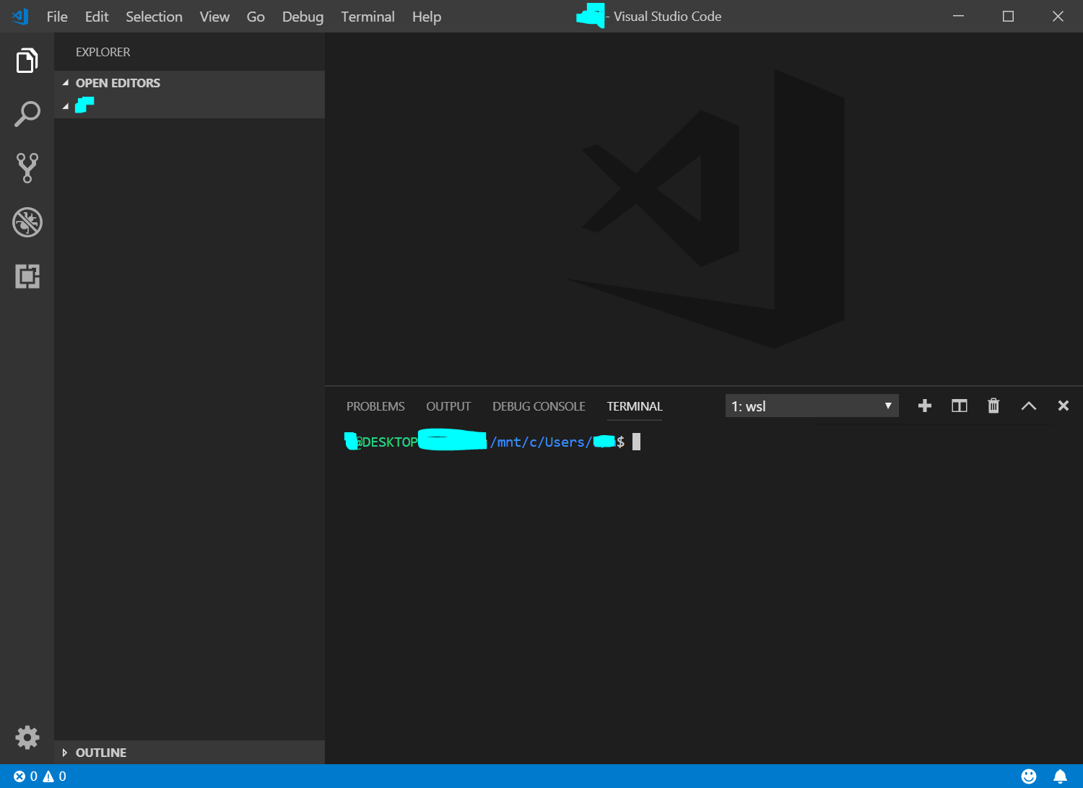Open the Search view in activity bar
The height and width of the screenshot is (788, 1083).
click(27, 114)
